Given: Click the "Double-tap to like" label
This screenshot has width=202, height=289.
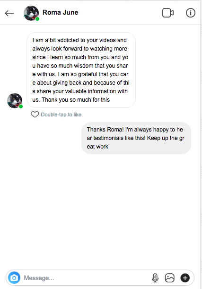Looking at the screenshot, I should tap(61, 114).
